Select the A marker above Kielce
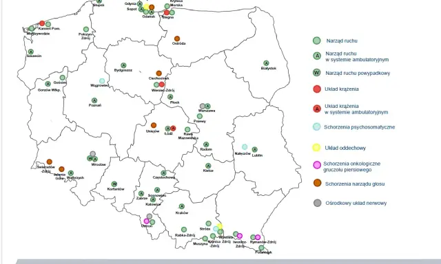 (x=208, y=166)
